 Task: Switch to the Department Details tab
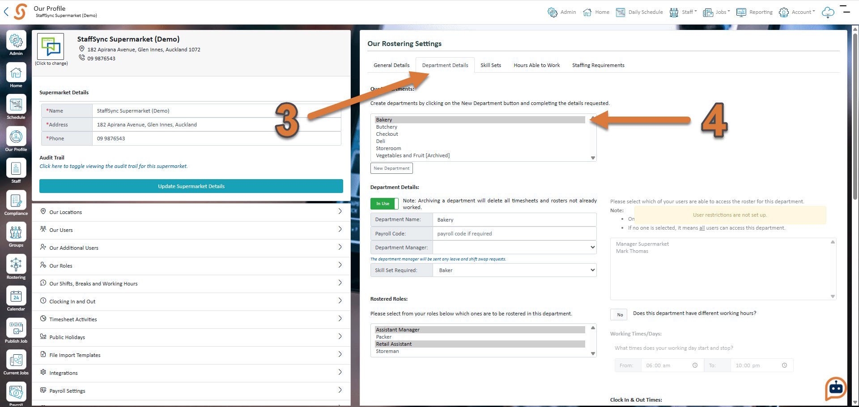click(445, 65)
